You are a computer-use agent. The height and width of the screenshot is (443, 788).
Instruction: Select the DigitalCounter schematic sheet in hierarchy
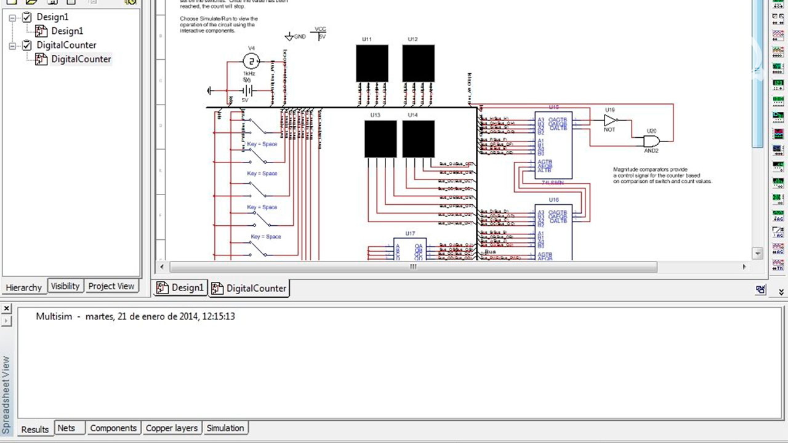[x=81, y=59]
